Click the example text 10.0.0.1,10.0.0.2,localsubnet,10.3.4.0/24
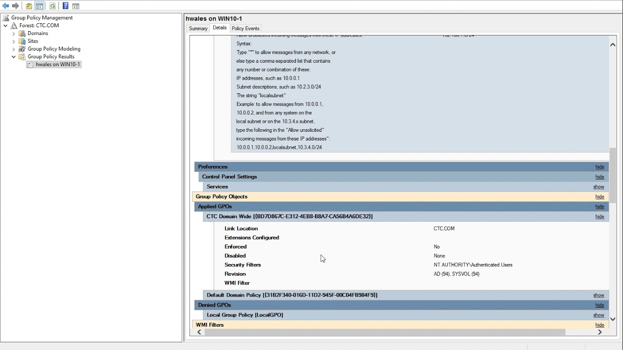 click(279, 147)
